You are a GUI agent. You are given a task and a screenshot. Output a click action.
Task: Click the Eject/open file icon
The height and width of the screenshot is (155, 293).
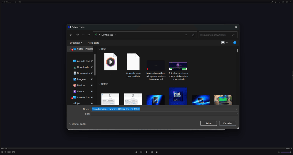click(136, 152)
